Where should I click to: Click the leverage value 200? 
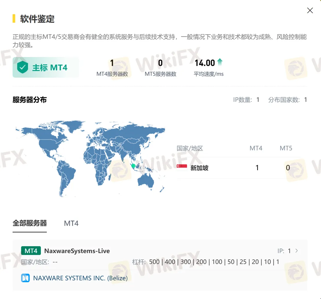pos(201,262)
